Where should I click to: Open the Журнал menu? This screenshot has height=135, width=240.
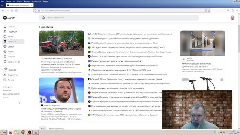click(x=19, y=1)
